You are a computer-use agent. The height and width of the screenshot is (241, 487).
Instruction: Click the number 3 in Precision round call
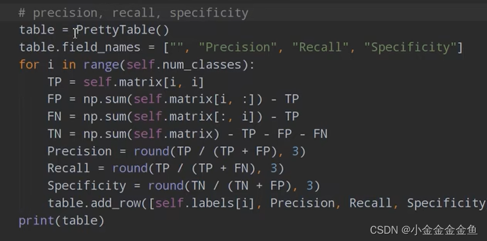[295, 151]
